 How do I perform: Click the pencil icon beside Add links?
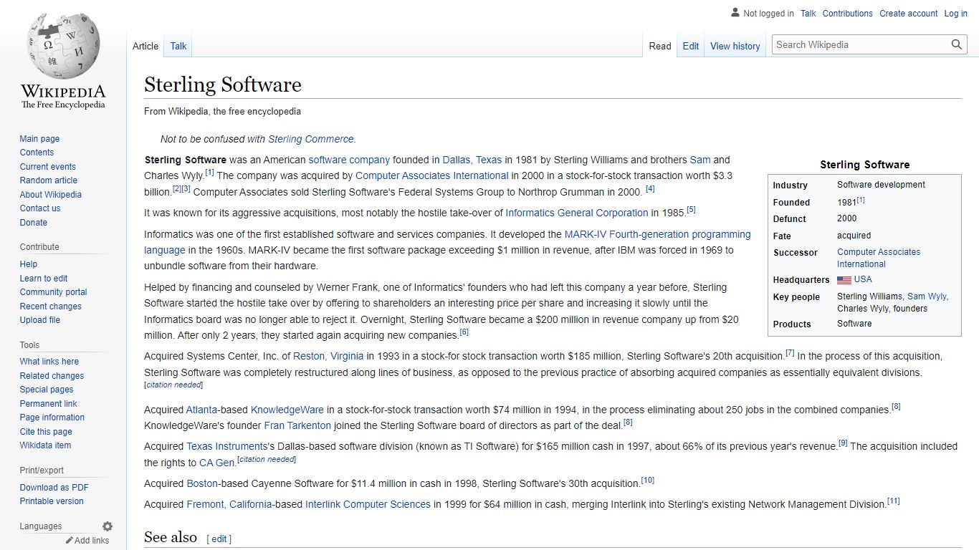click(70, 541)
